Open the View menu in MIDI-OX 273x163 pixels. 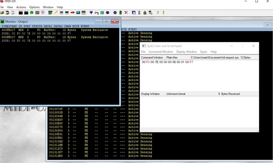(x=10, y=7)
